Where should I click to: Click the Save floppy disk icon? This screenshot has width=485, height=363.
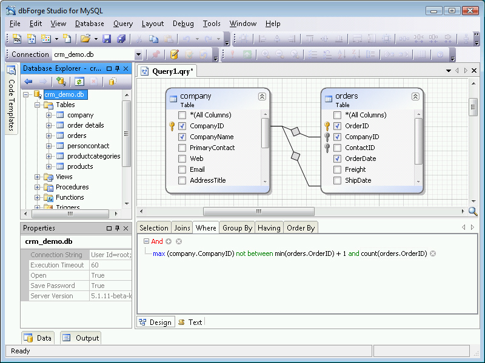pyautogui.click(x=107, y=39)
